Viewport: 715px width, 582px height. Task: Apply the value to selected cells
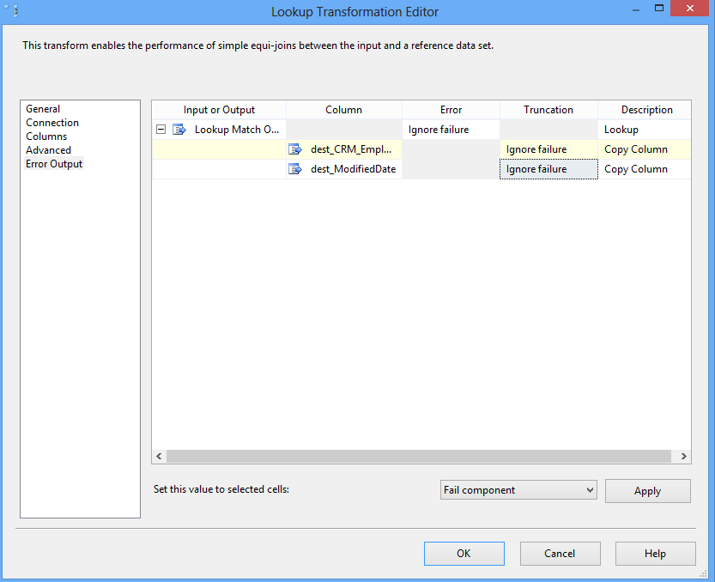[x=647, y=491]
